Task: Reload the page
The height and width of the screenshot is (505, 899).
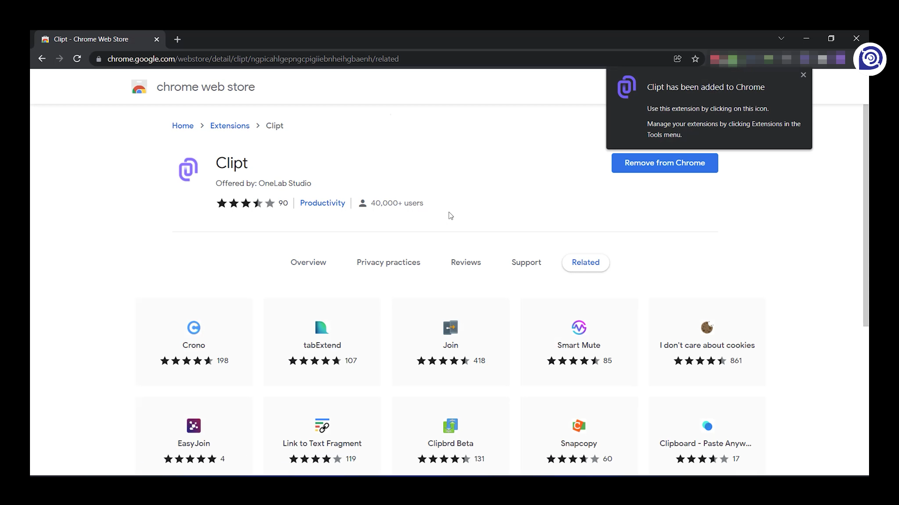Action: tap(77, 59)
